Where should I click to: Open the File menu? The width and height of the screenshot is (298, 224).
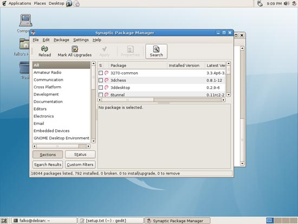click(x=36, y=40)
